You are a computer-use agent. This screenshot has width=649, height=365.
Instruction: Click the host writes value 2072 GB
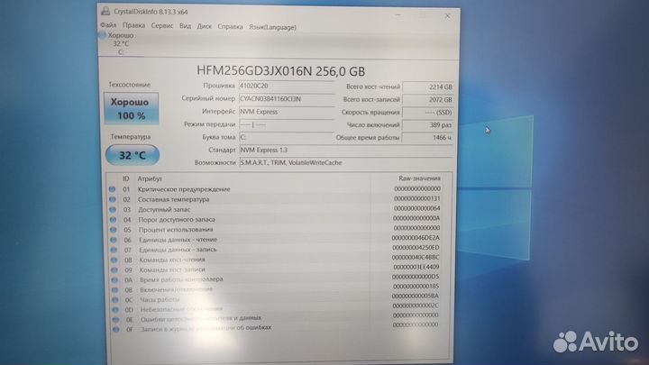pyautogui.click(x=428, y=100)
